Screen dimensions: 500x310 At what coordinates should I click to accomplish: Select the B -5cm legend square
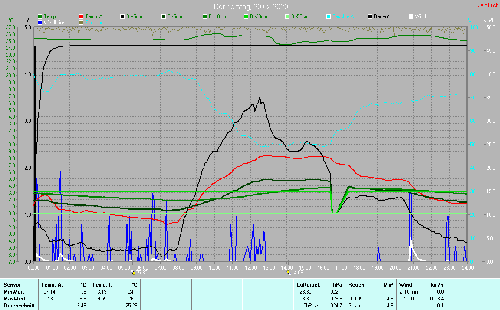[164, 16]
